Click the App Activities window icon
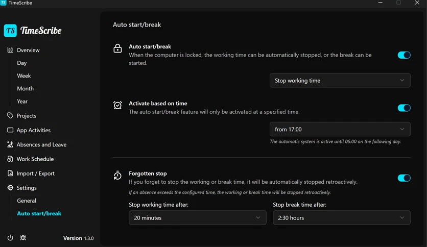Screen dimensions: 427x247 pos(10,130)
